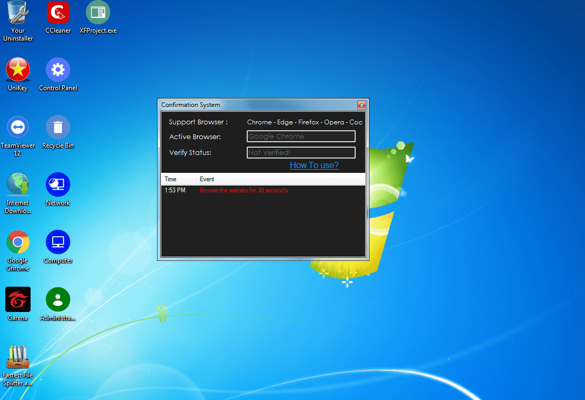Screen dimensions: 585x400
Task: Click the Verify Status field showing Not Verified!
Action: (301, 152)
